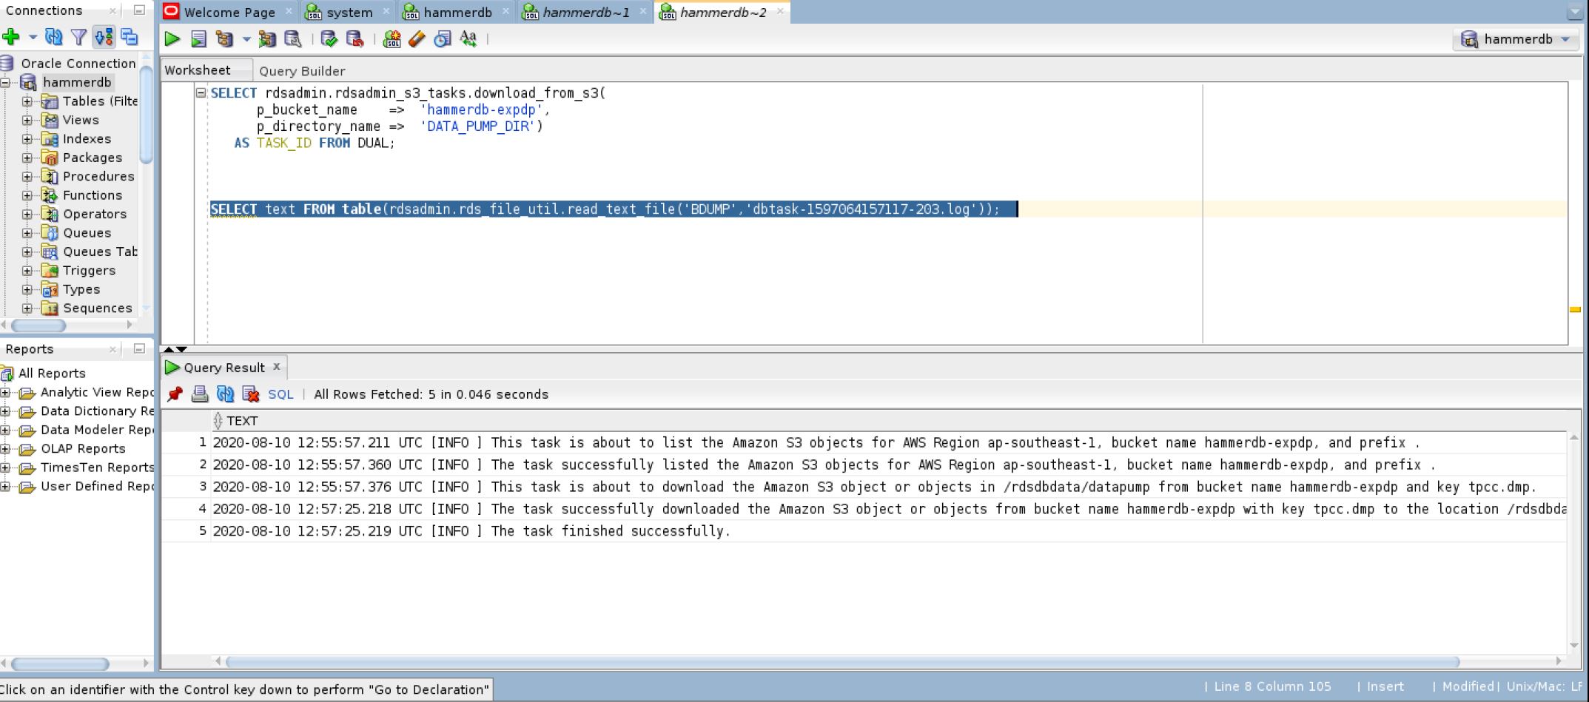Expand the Tables node in connection tree
Image resolution: width=1589 pixels, height=702 pixels.
coord(27,101)
